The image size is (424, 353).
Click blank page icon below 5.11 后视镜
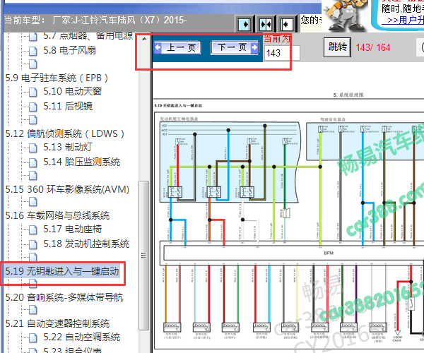tap(33, 119)
